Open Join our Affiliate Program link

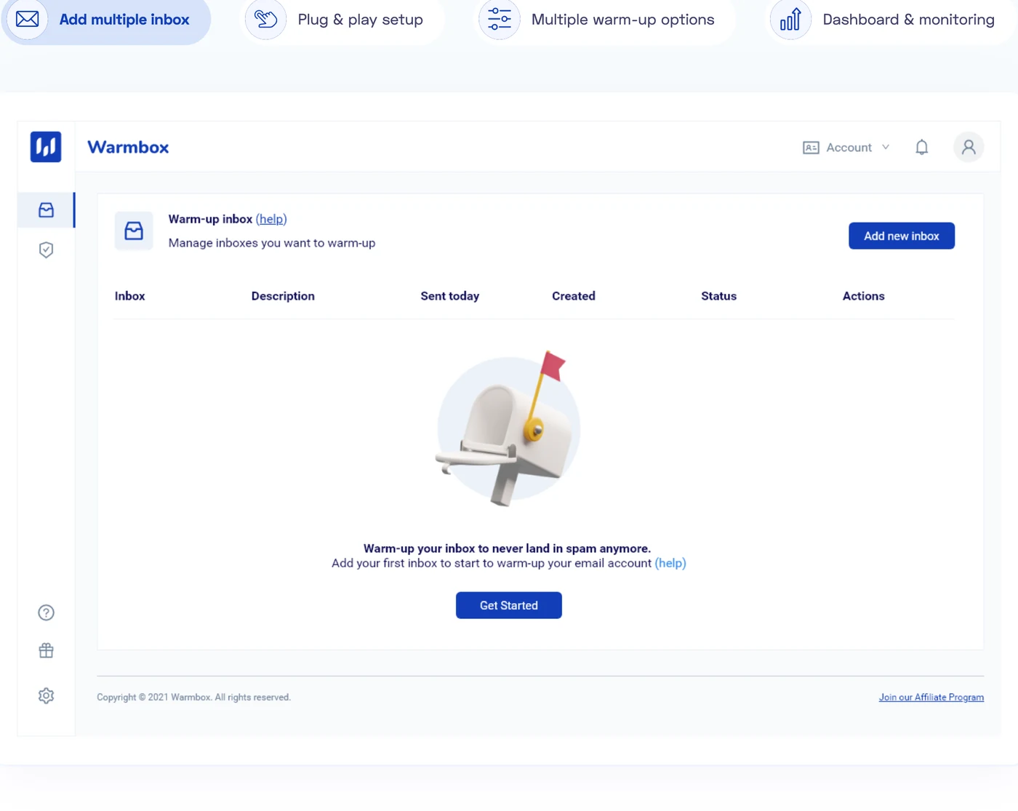pos(931,698)
